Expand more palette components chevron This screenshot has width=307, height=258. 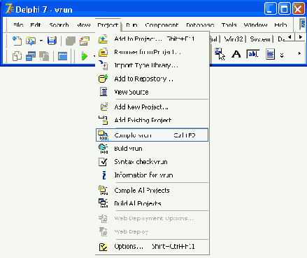pyautogui.click(x=282, y=55)
